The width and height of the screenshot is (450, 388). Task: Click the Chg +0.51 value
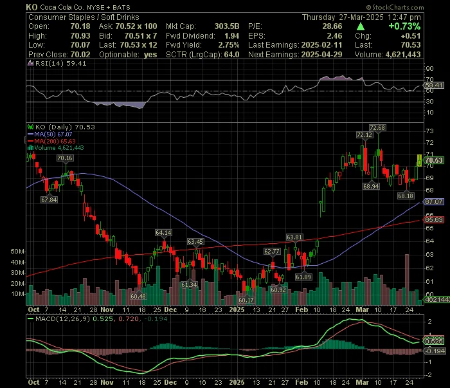click(411, 36)
